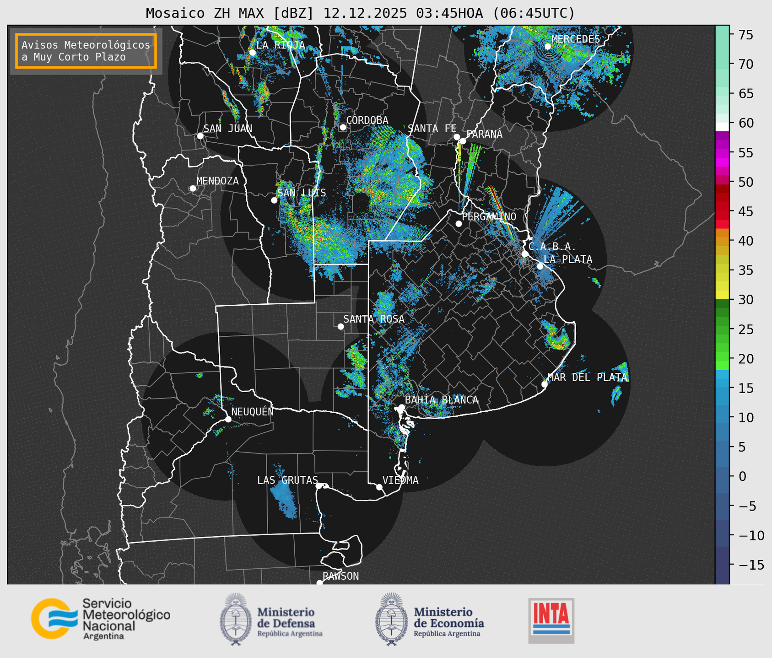
Task: Click the 75 dBZ mint section of colorbar
Action: coord(722,35)
